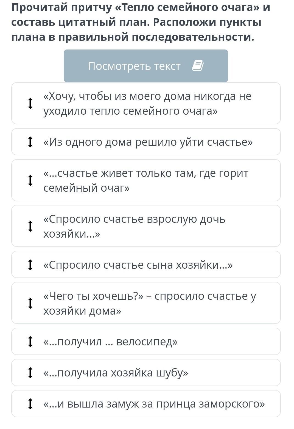Select the «…счастье живет только там» card

[146, 180]
